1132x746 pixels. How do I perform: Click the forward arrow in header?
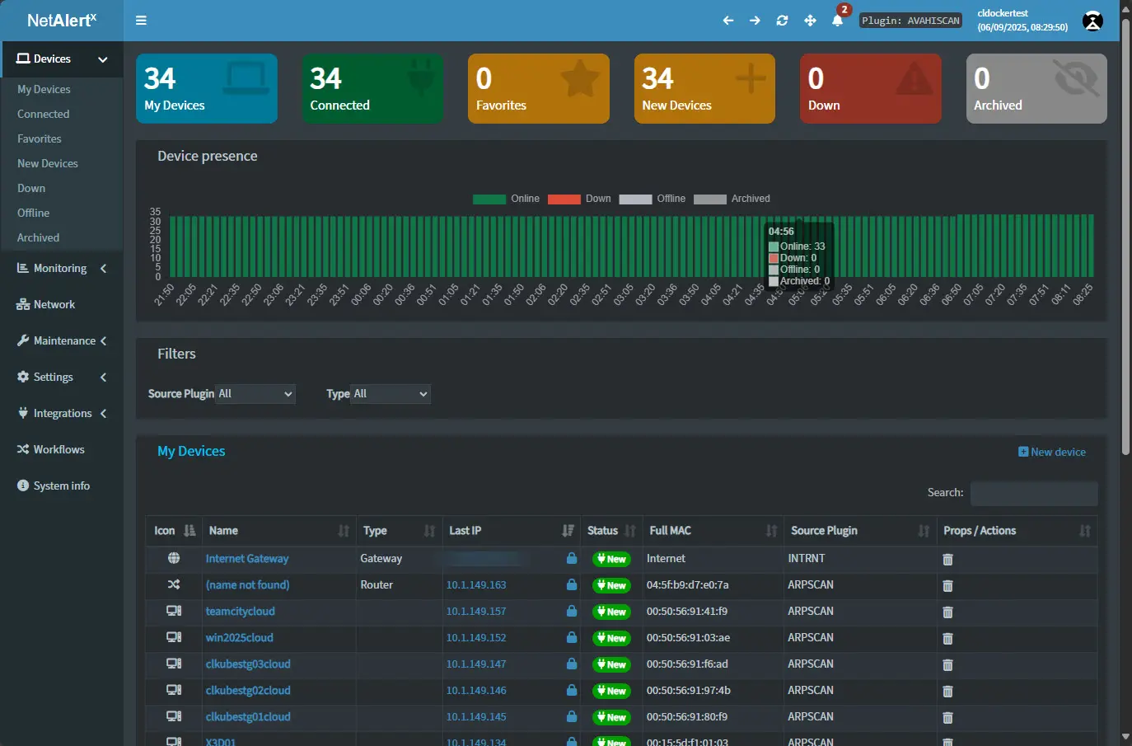coord(755,21)
